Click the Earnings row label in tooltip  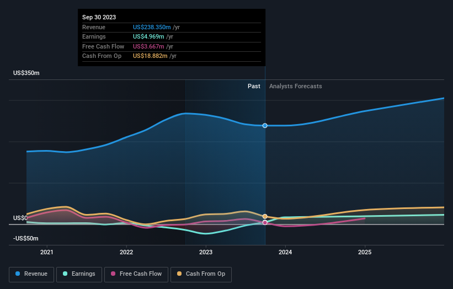pos(94,36)
